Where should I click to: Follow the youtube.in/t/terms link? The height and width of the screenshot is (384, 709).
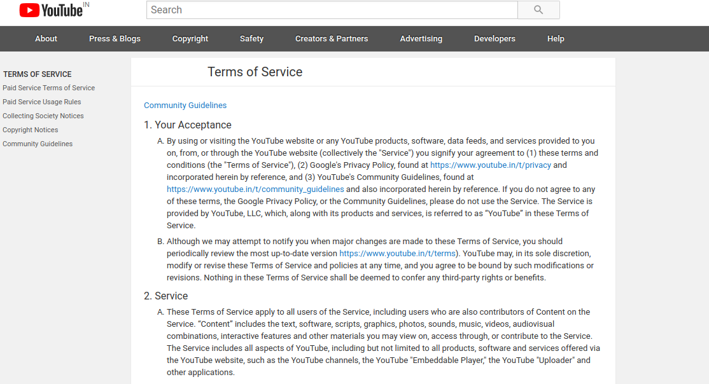397,254
